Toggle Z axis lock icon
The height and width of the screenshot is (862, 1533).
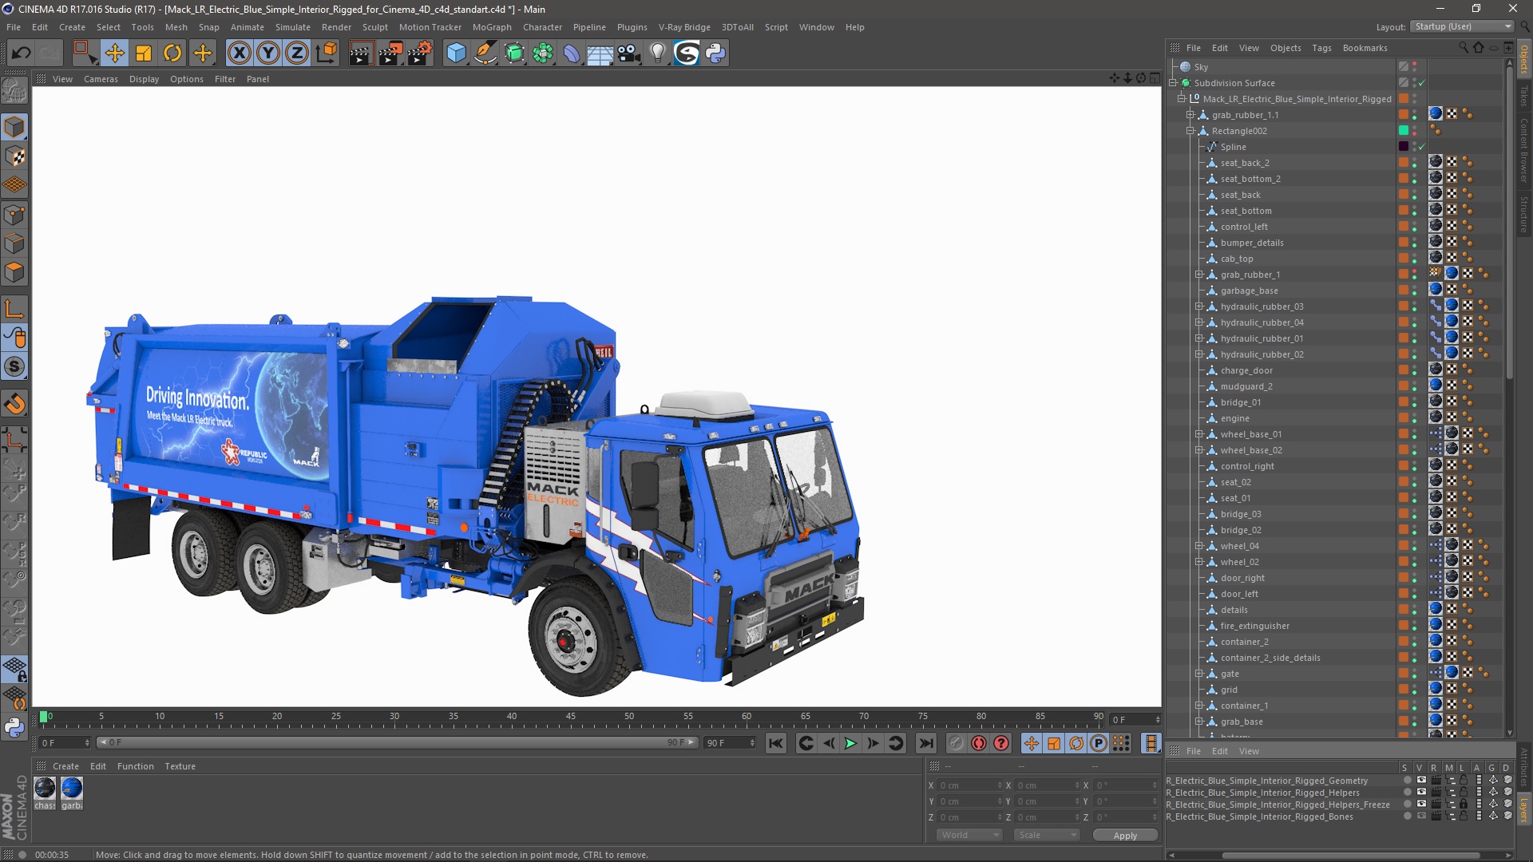click(297, 53)
